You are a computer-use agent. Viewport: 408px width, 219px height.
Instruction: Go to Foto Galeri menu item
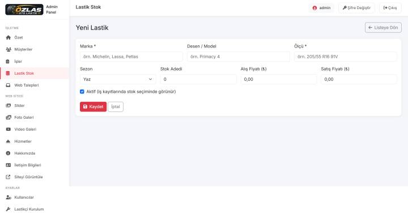[24, 118]
